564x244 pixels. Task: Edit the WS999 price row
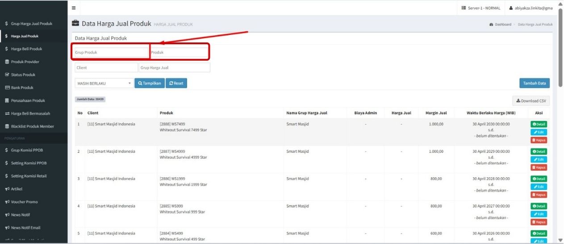pos(539,214)
